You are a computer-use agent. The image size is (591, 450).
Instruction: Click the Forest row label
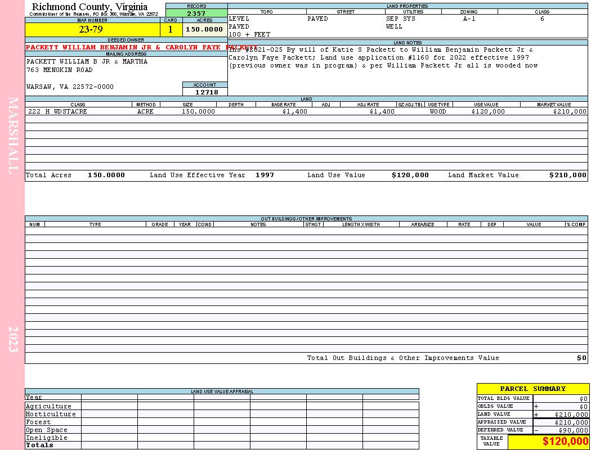tap(38, 422)
